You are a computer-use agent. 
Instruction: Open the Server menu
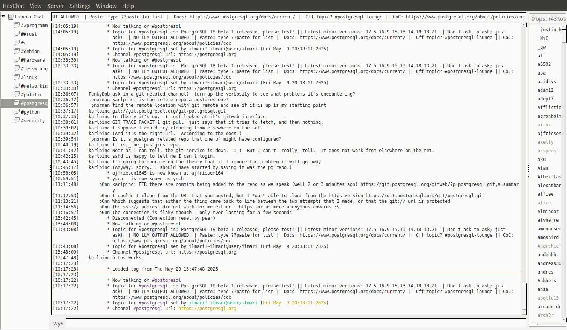click(55, 6)
